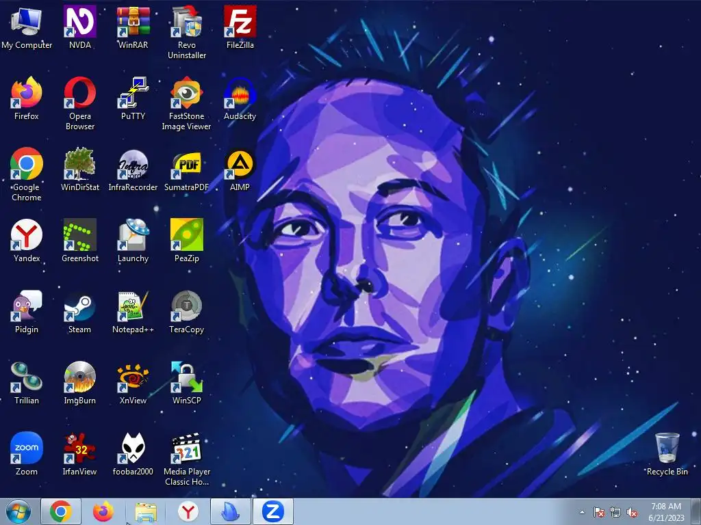
Task: Click the AIMP desktop shortcut
Action: coord(240,163)
